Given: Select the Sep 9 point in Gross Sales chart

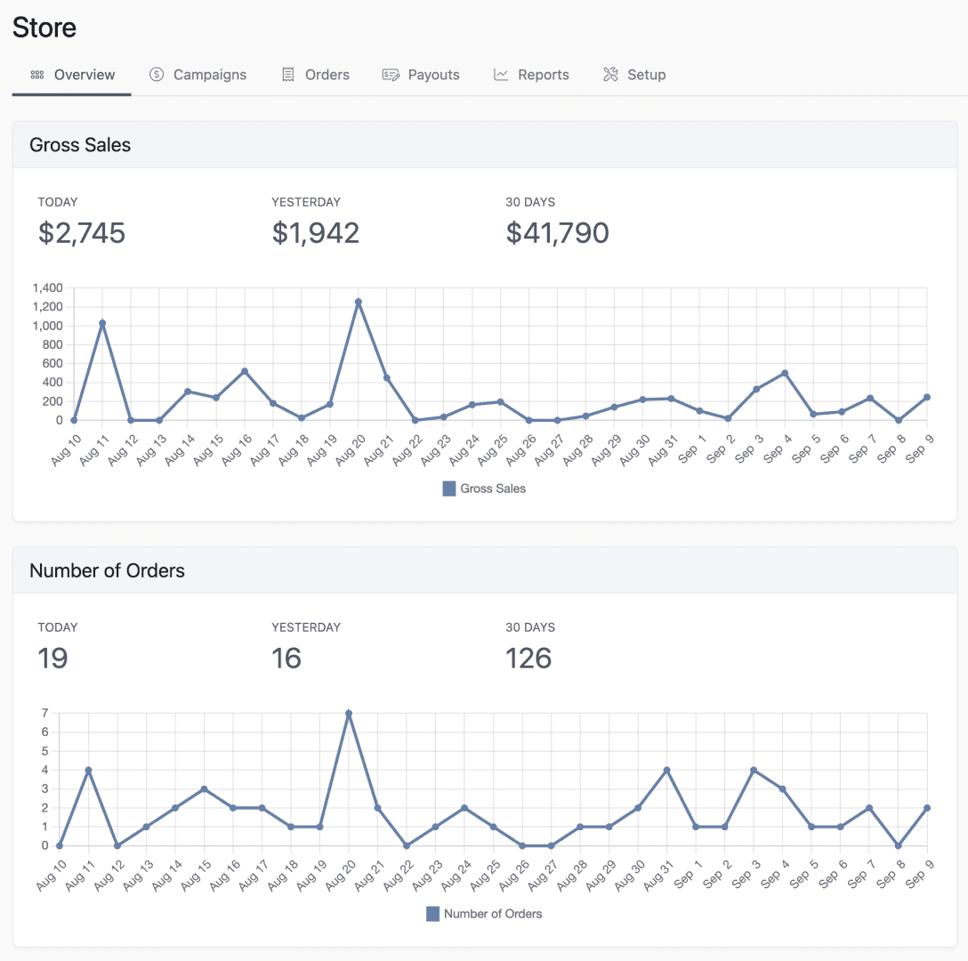Looking at the screenshot, I should 927,397.
